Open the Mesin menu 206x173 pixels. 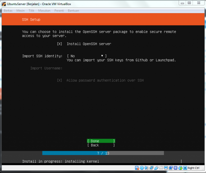[x=20, y=11]
